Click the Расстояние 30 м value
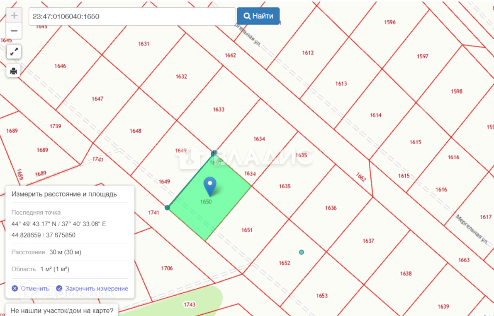 pos(65,252)
